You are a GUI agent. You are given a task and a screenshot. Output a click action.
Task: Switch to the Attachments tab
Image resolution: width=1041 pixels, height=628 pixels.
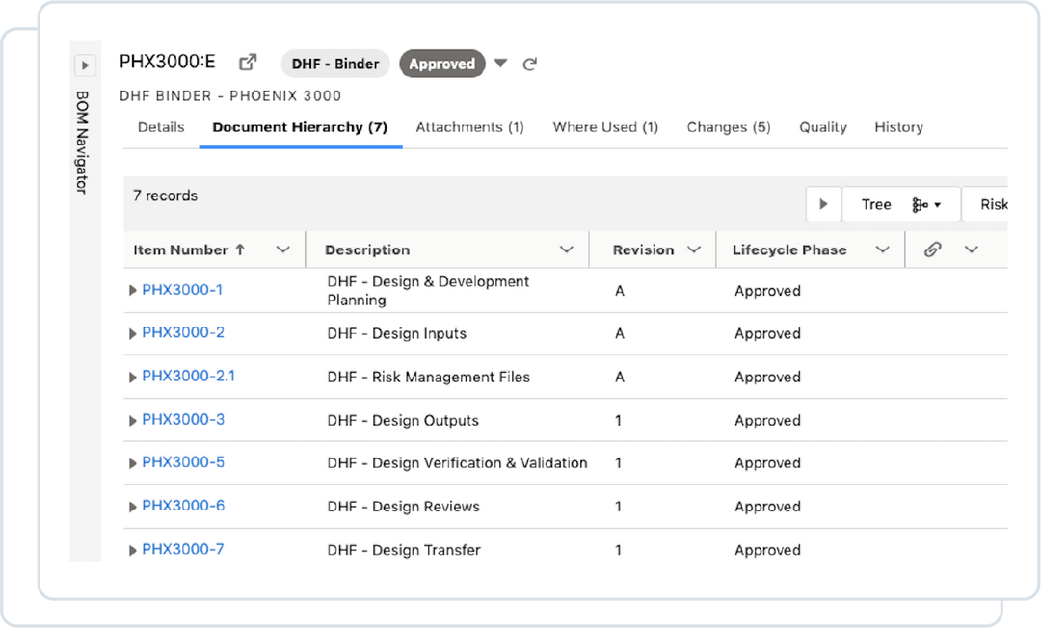tap(470, 126)
